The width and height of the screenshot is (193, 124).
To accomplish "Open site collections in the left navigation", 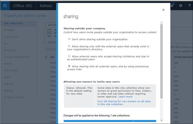I will pos(14,23).
